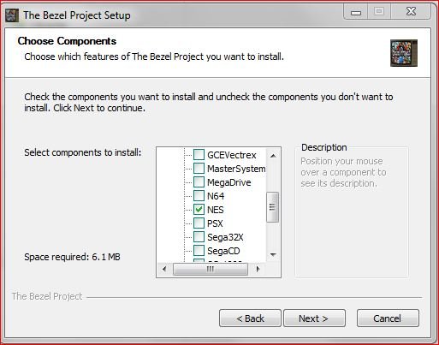439x345 pixels.
Task: Check the Sega32X component
Action: click(x=199, y=237)
